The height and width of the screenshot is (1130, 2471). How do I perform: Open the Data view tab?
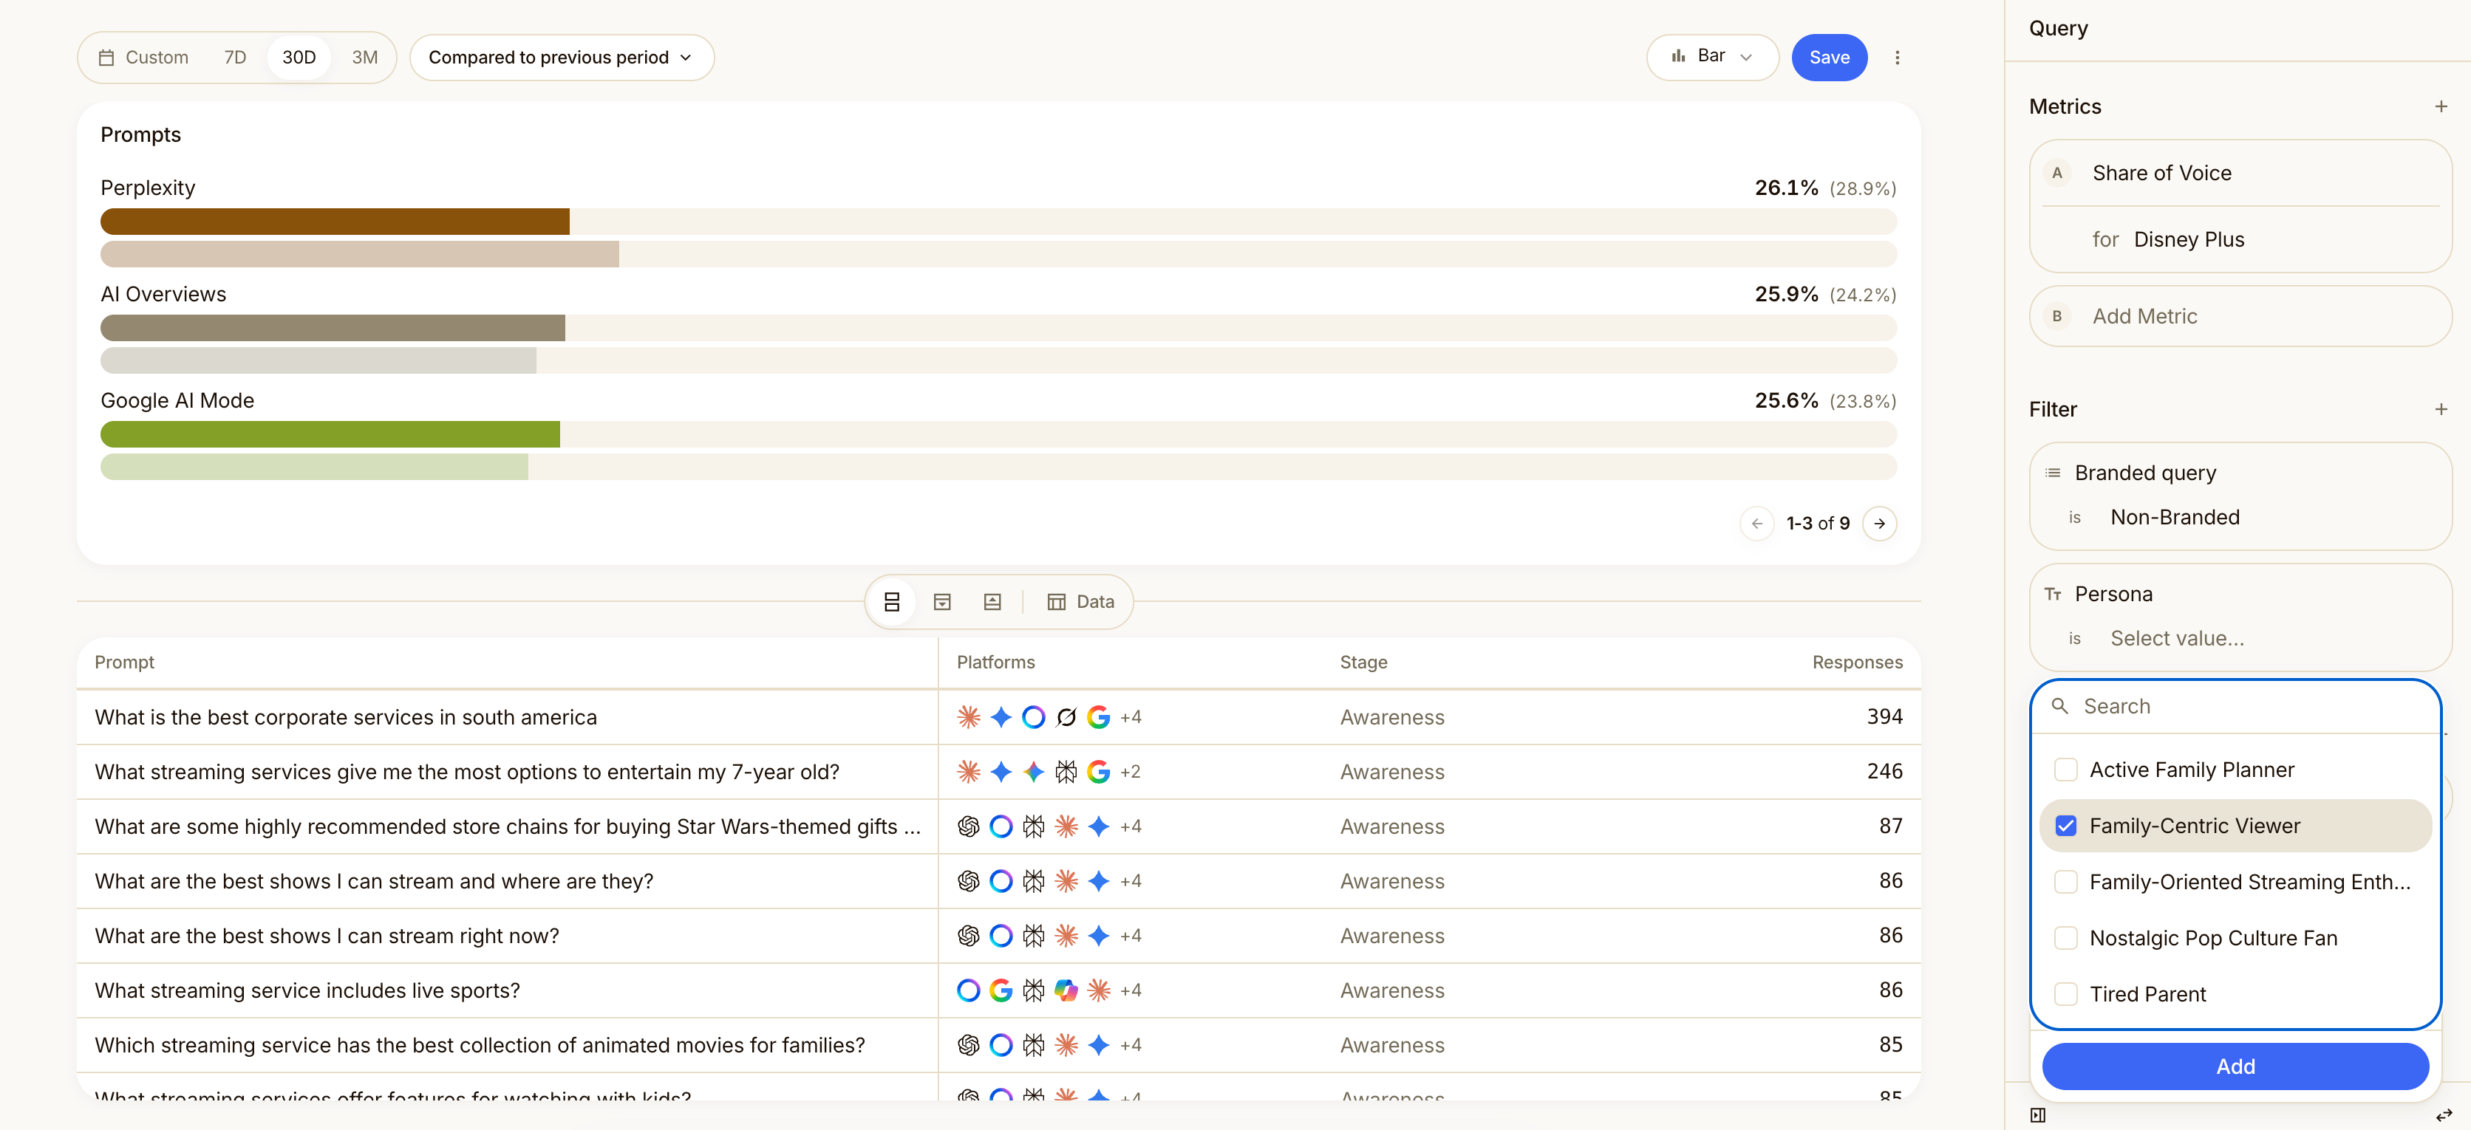tap(1080, 602)
